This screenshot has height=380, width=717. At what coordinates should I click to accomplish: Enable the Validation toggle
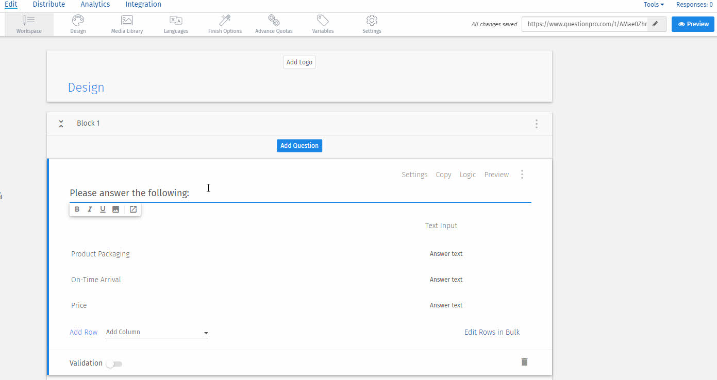tap(114, 364)
